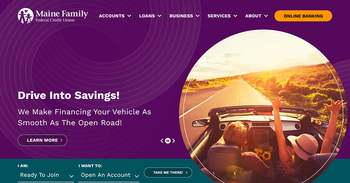Expand the Business menu chevron
Viewport: 350px width, 183px height.
pyautogui.click(x=198, y=16)
